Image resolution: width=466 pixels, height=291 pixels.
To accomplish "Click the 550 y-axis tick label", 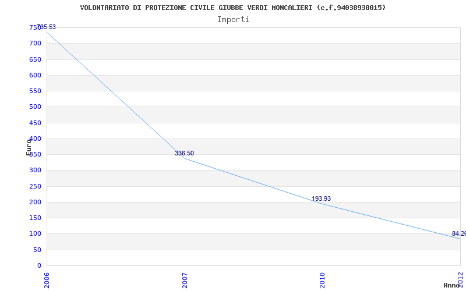I will pos(35,91).
